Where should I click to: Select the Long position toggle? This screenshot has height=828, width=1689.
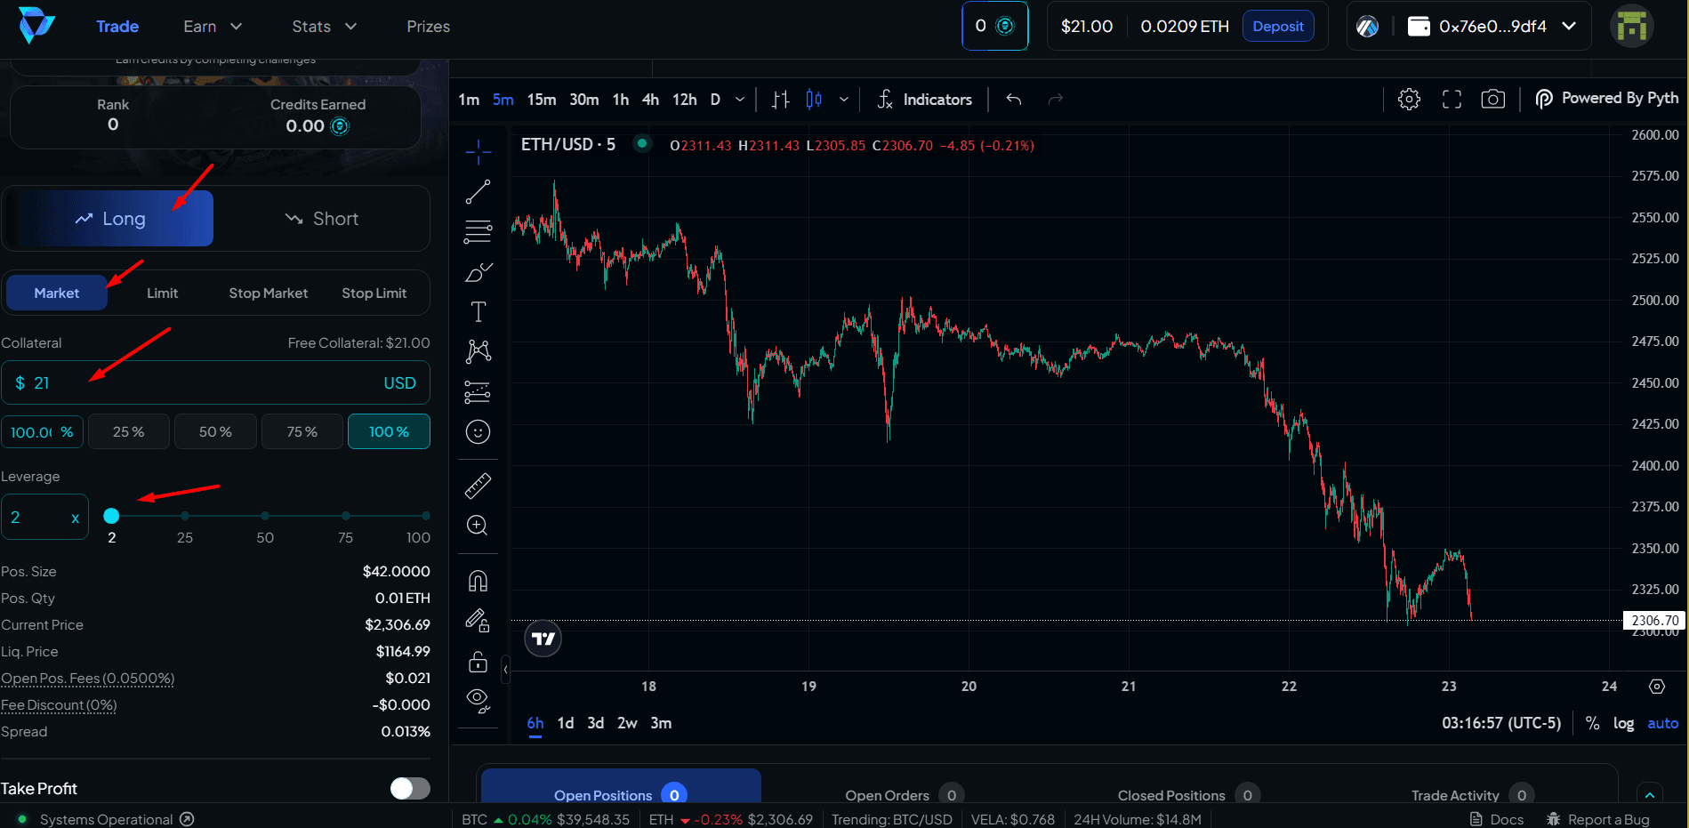point(109,218)
